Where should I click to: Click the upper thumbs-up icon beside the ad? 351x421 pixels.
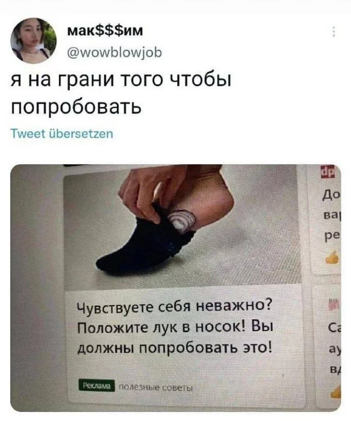pos(332,258)
